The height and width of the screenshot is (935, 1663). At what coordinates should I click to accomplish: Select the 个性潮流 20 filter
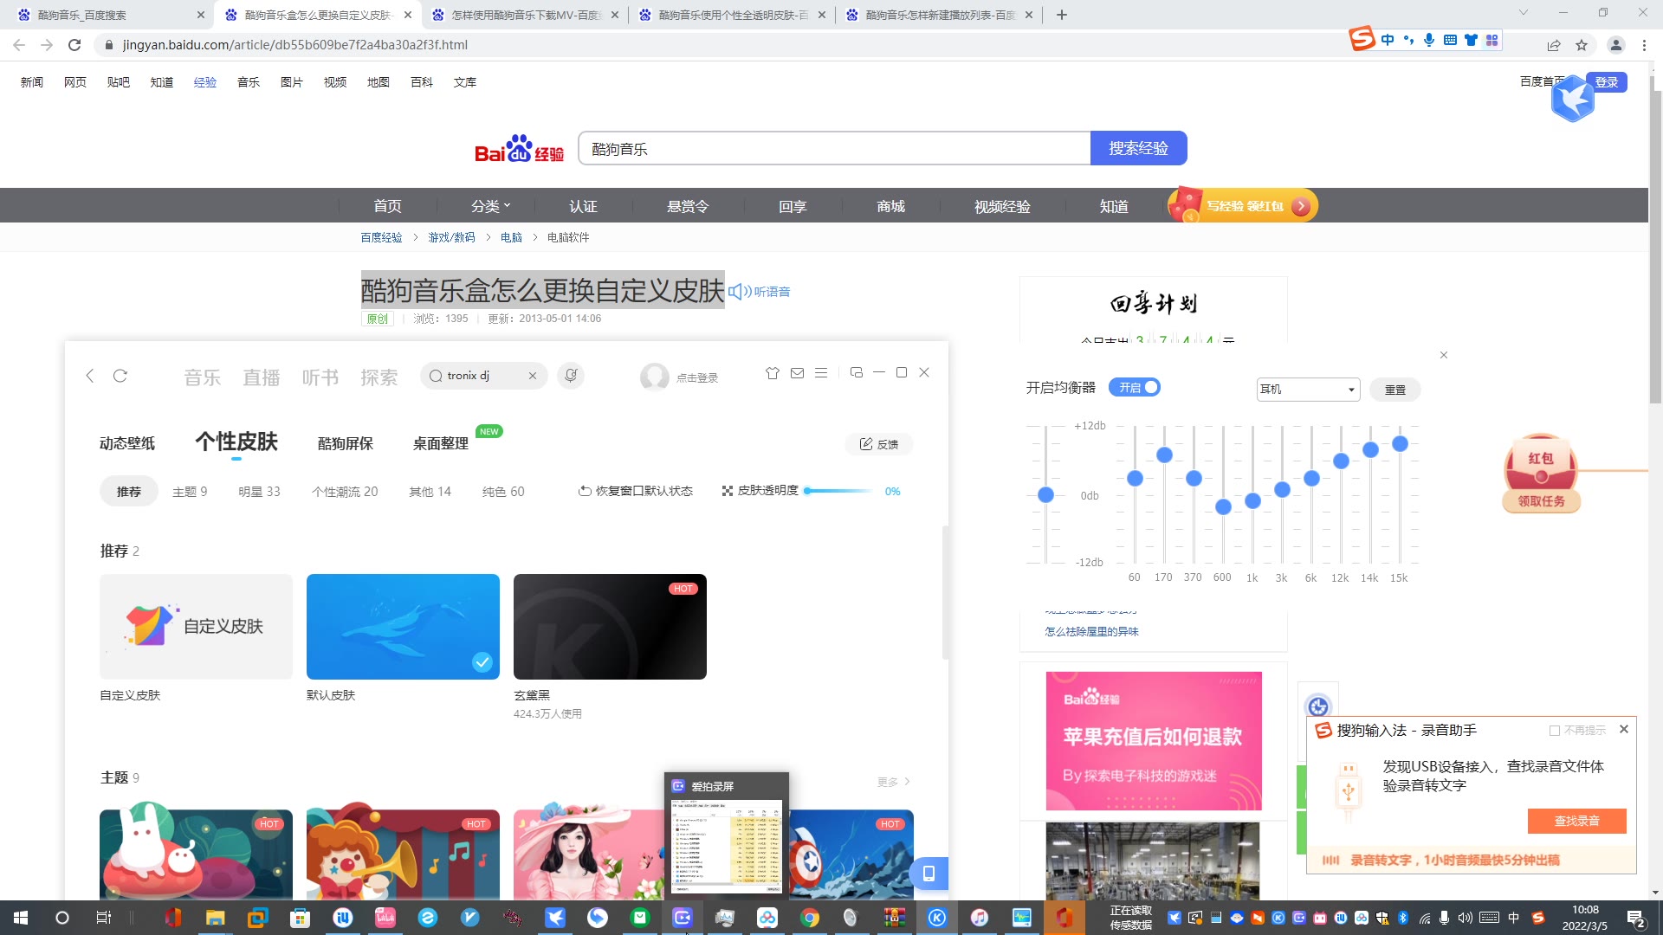tap(345, 491)
